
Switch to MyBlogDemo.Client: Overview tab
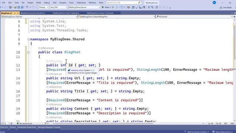[66, 13]
